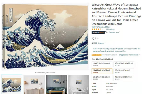The image size is (142, 94).
Task: Show first thumbnail of canvas side view
Action: pos(12,84)
